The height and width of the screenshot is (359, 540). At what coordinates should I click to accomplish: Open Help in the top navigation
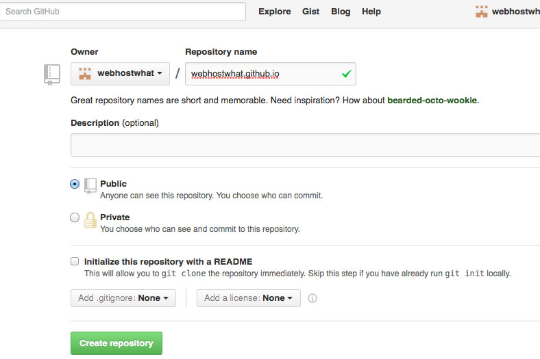(x=371, y=12)
